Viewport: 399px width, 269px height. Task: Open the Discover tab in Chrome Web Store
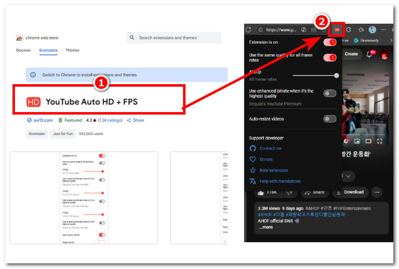23,50
